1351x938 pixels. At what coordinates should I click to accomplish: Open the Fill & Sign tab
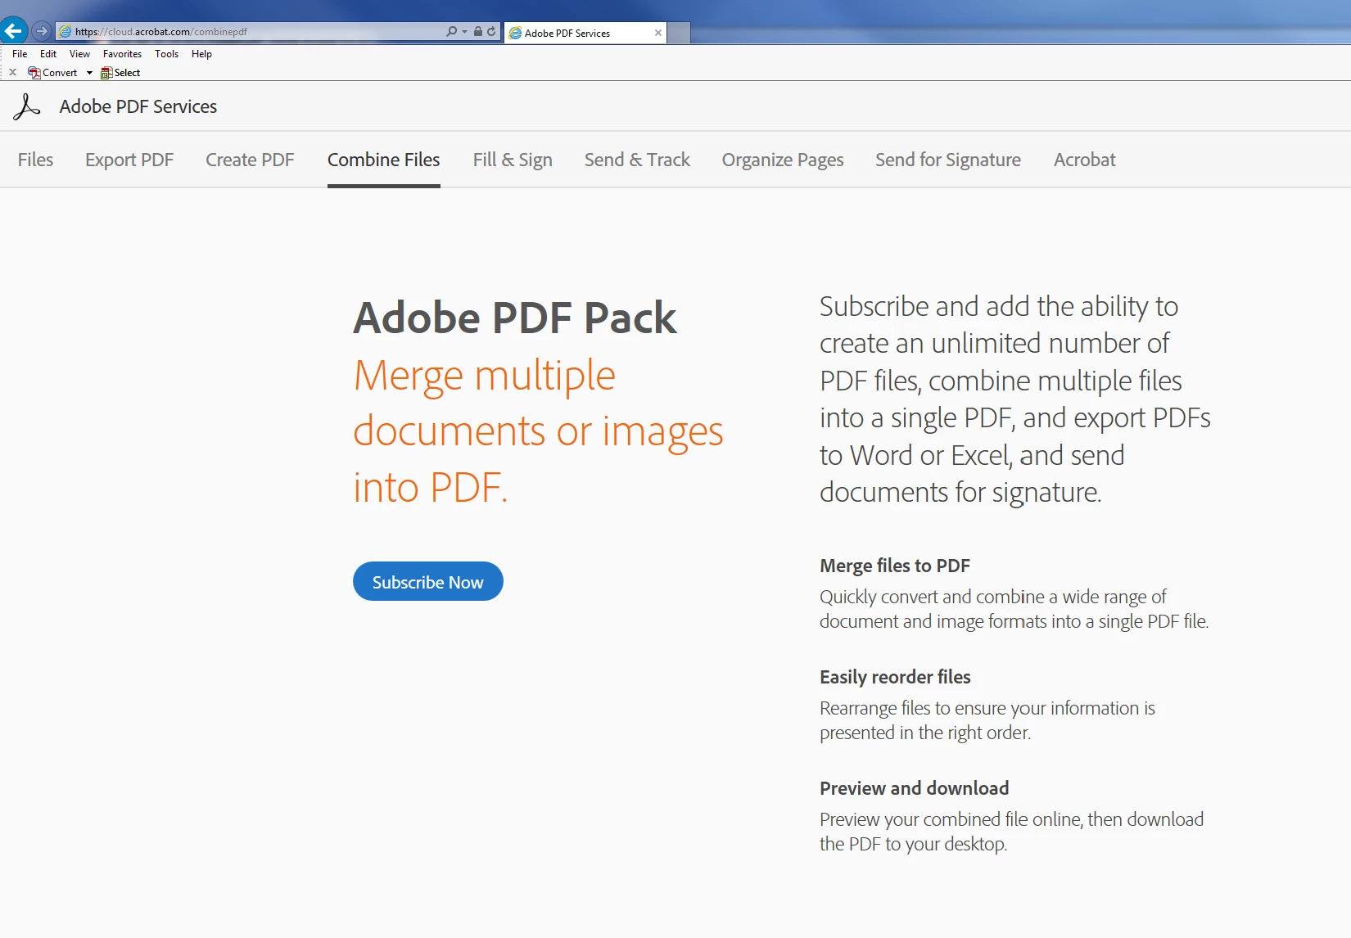tap(513, 160)
